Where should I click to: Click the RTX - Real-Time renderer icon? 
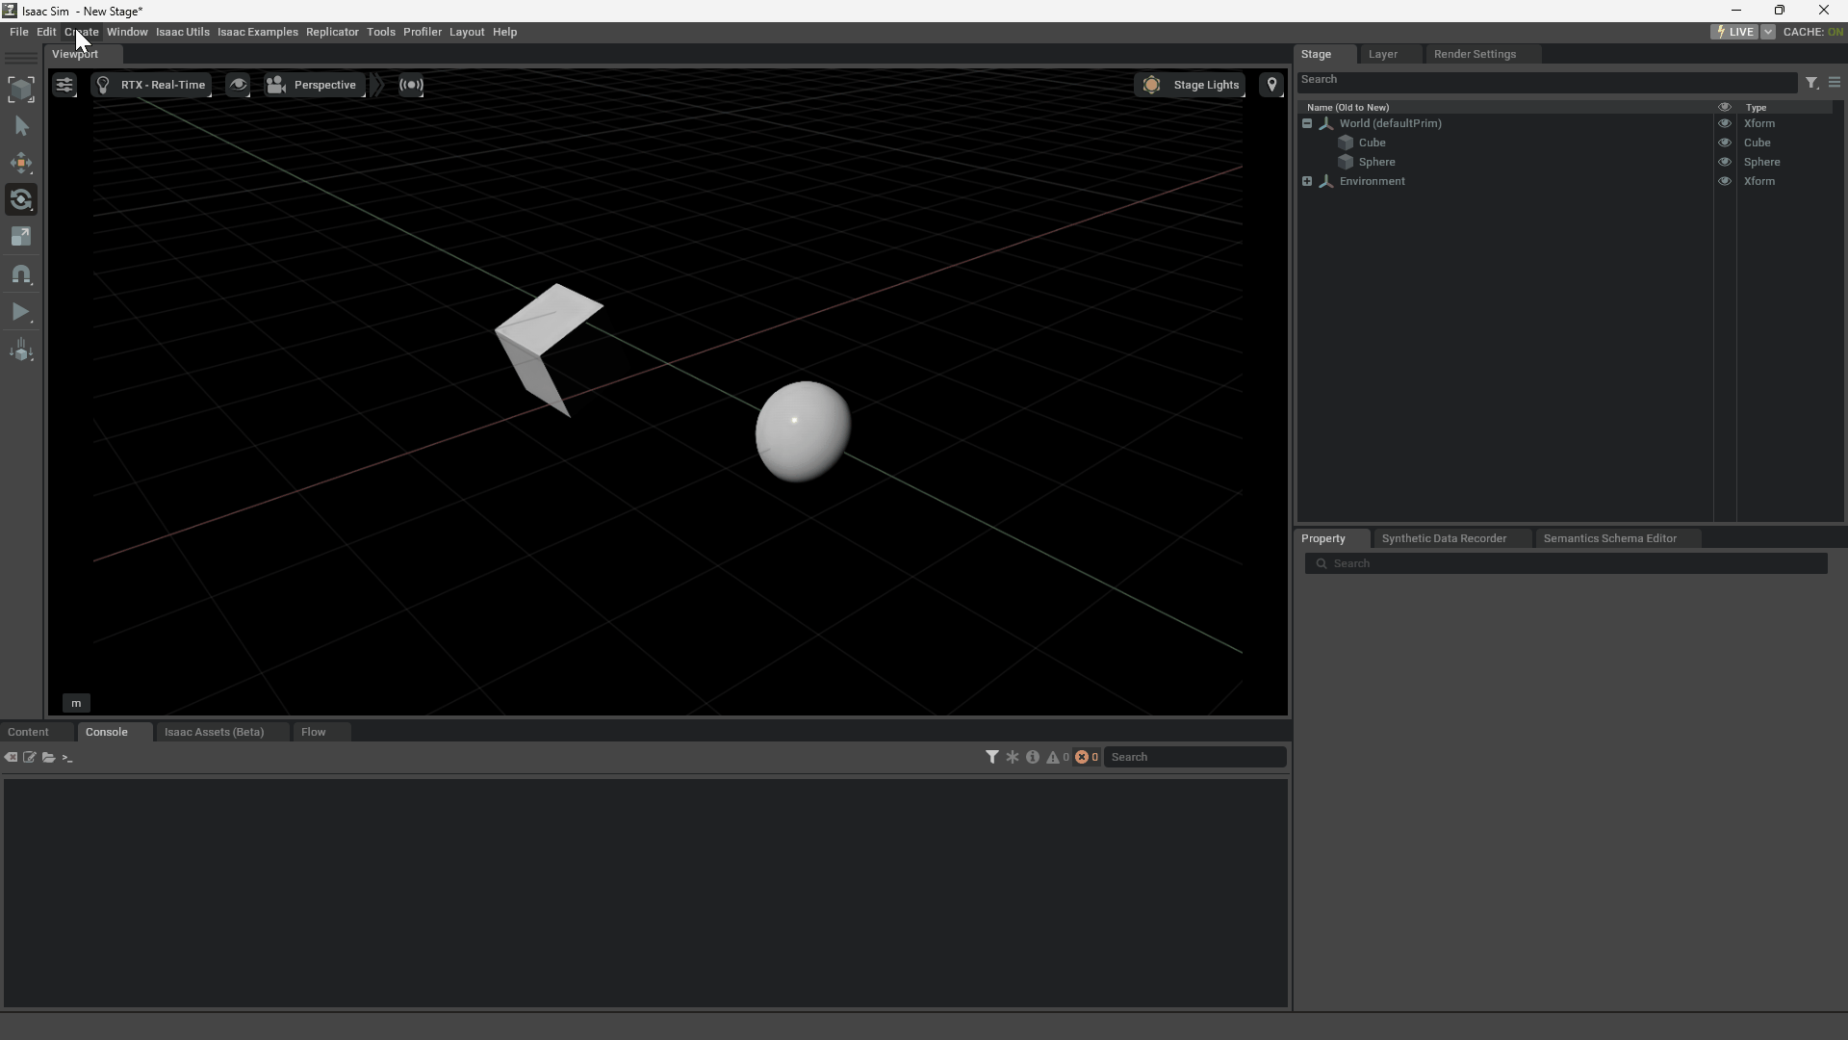pyautogui.click(x=104, y=84)
